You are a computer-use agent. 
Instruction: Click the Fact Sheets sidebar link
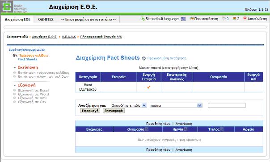click(28, 59)
